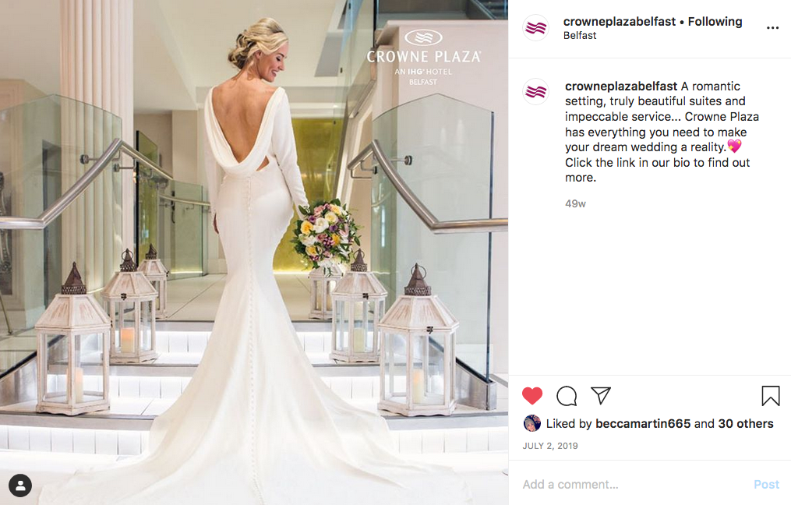View the 30 others who liked
791x505 pixels.
tap(746, 424)
